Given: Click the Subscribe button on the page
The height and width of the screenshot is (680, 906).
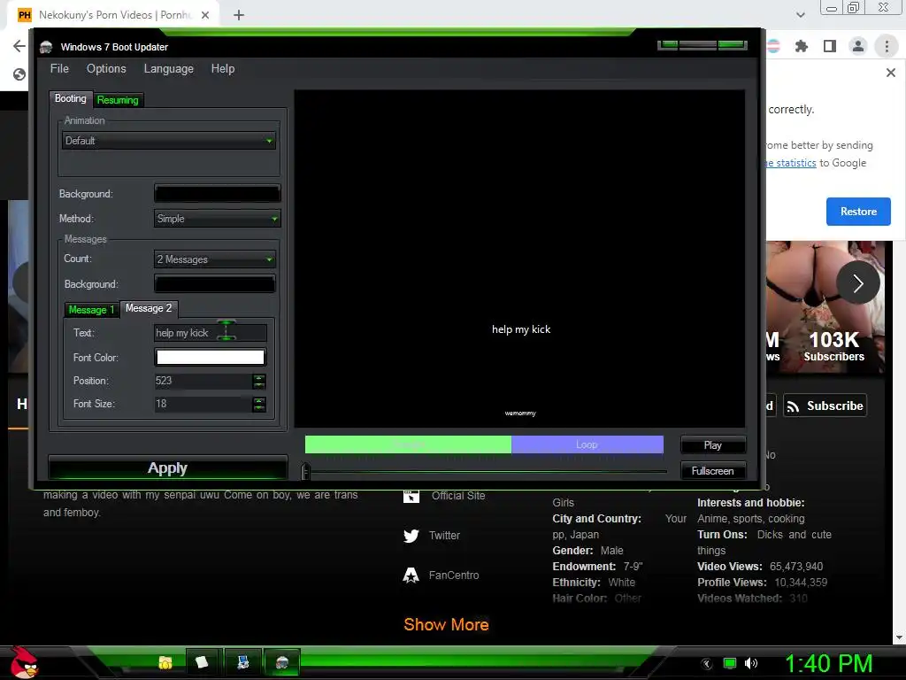Looking at the screenshot, I should click(x=825, y=406).
